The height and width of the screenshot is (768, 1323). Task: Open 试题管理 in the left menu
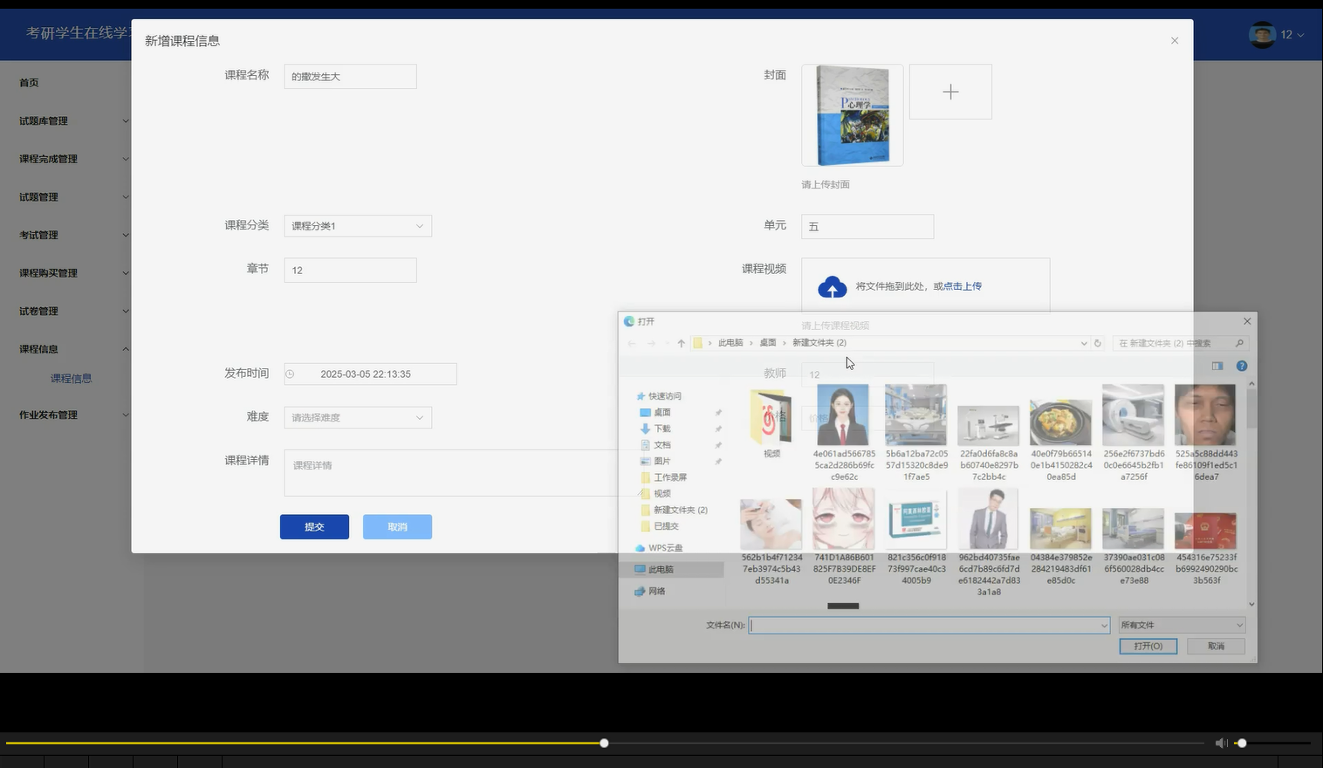tap(38, 197)
